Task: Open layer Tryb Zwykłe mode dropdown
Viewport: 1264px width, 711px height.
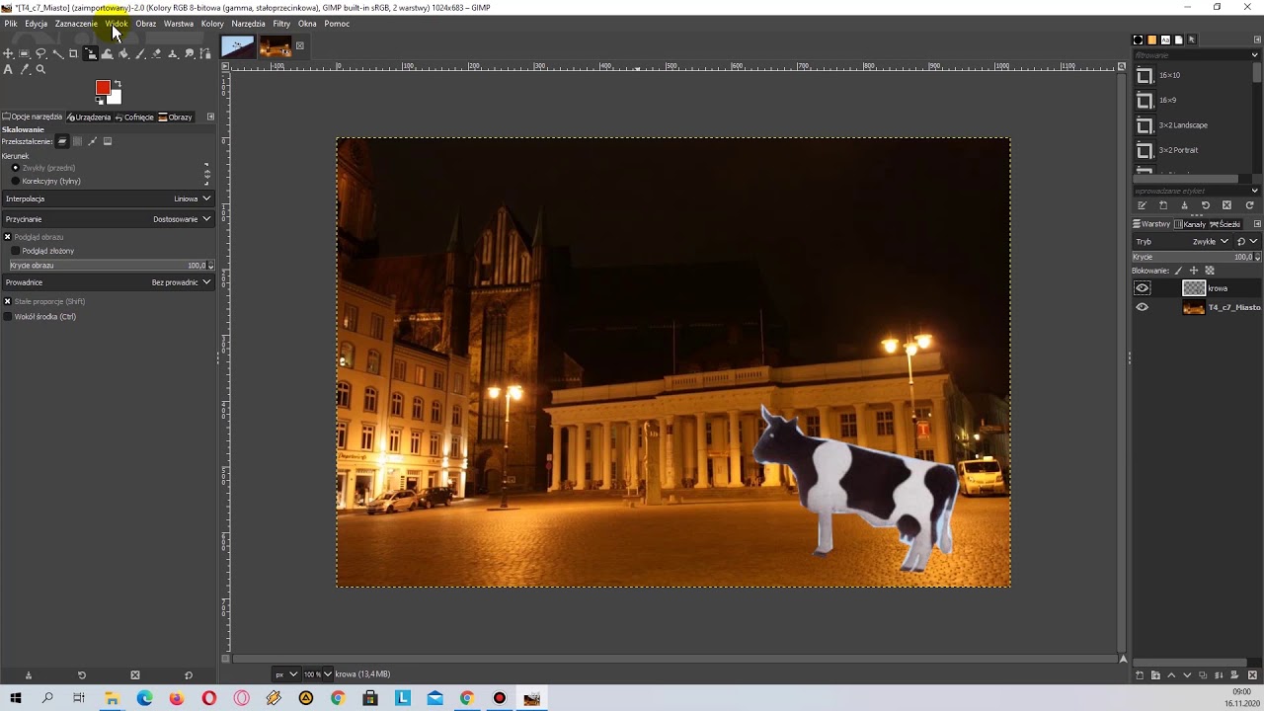Action: [1182, 241]
